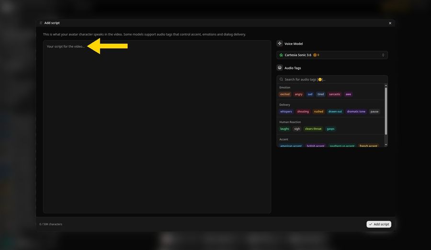Add the dramatic tone delivery tag
431x250 pixels.
(356, 112)
